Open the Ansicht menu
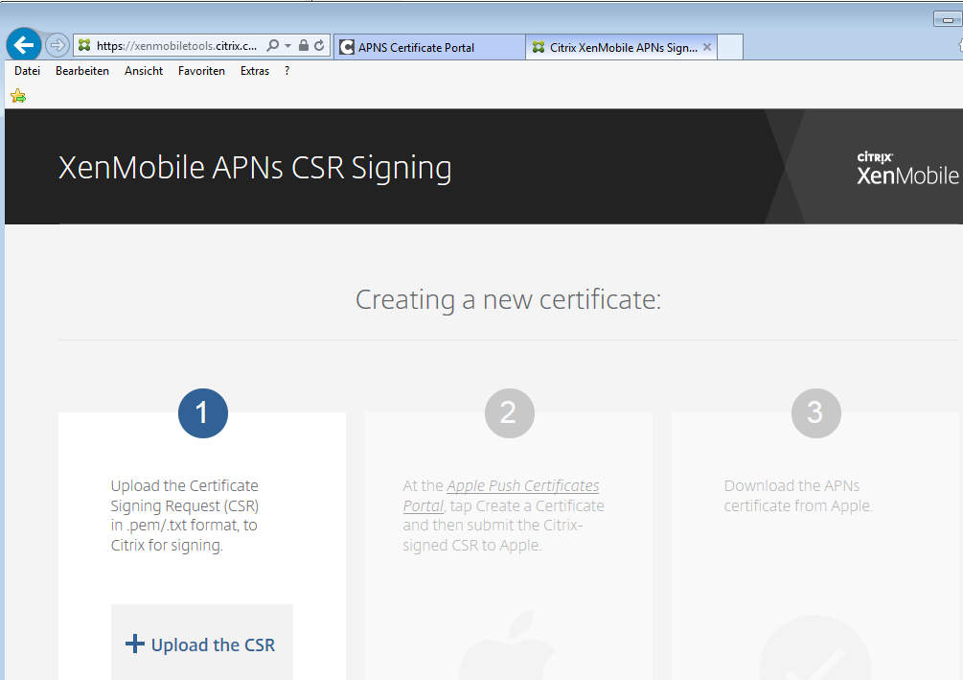Viewport: 963px width, 680px height. [x=144, y=71]
